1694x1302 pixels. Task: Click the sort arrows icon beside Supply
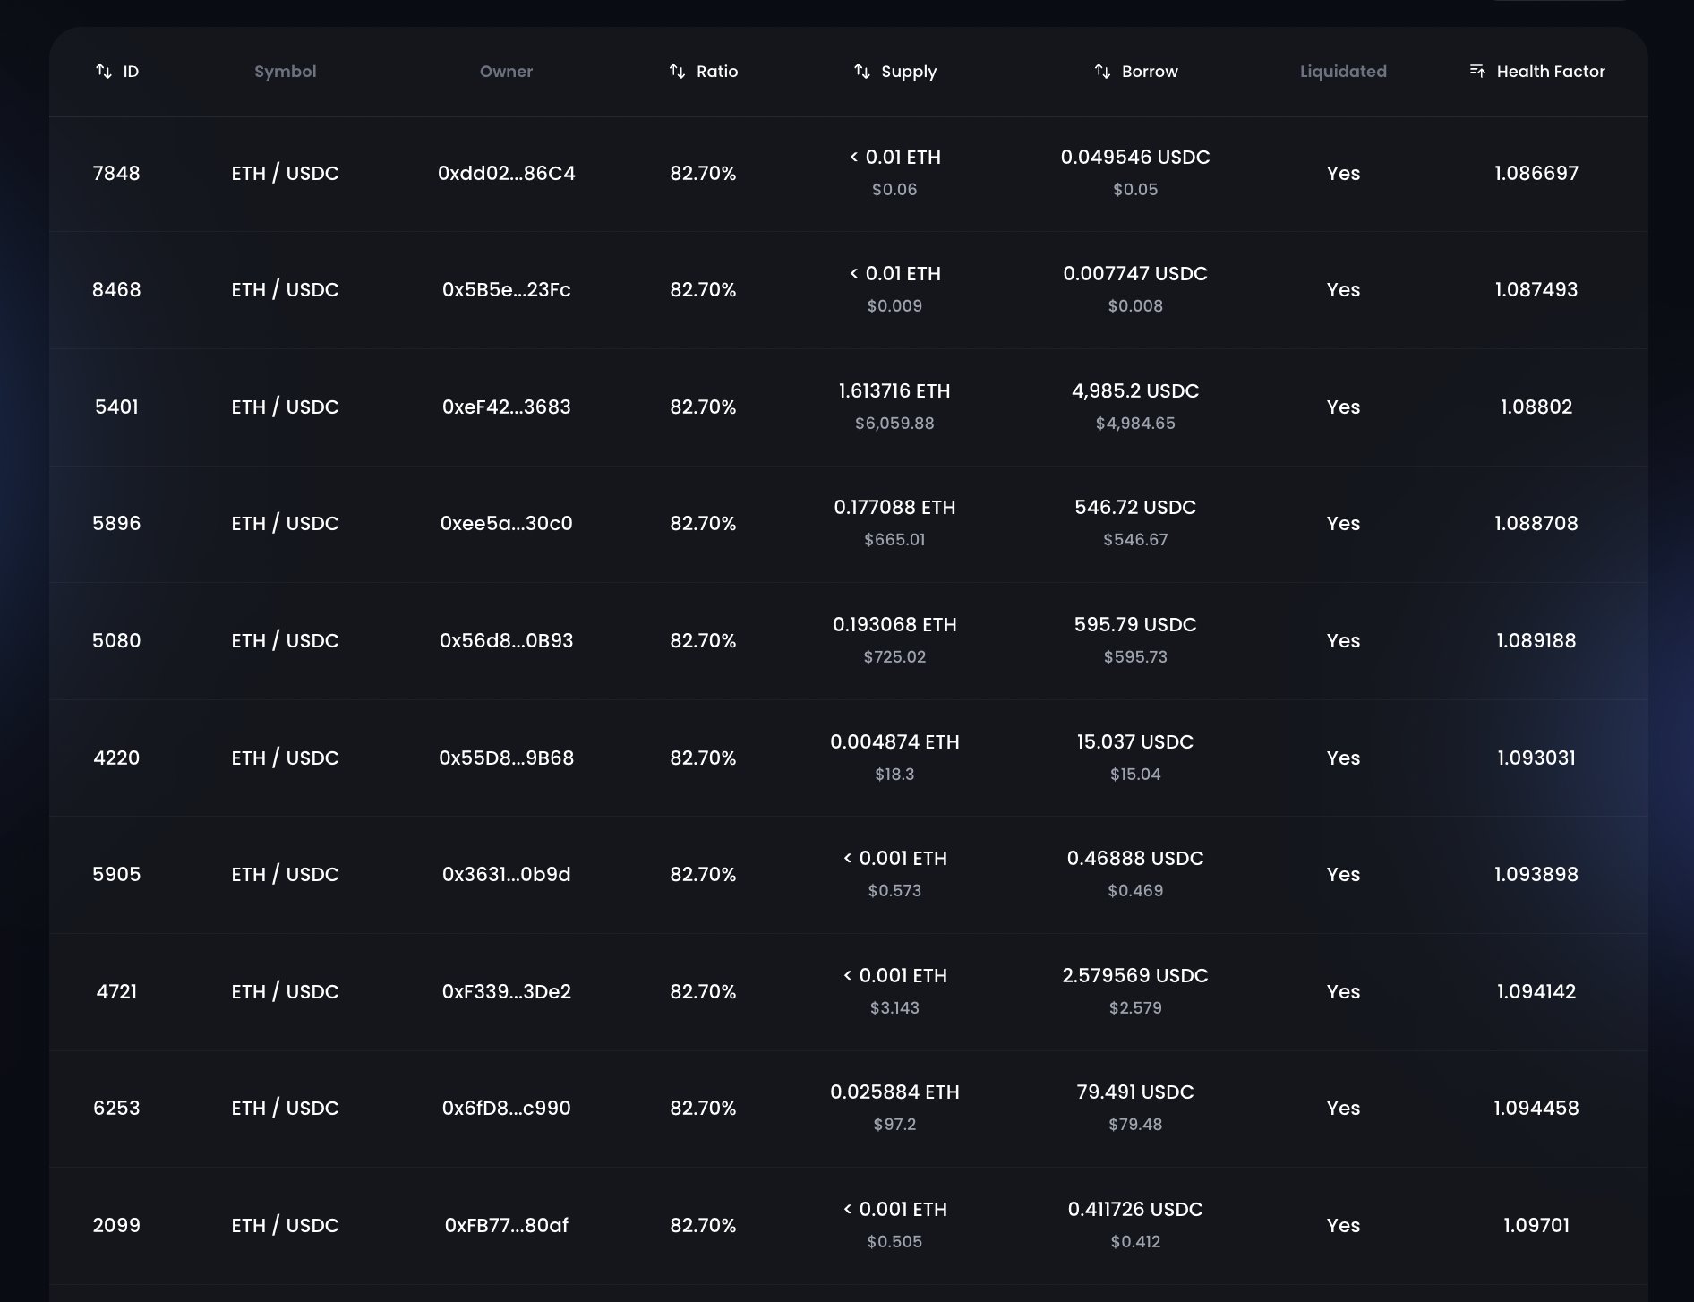[862, 72]
